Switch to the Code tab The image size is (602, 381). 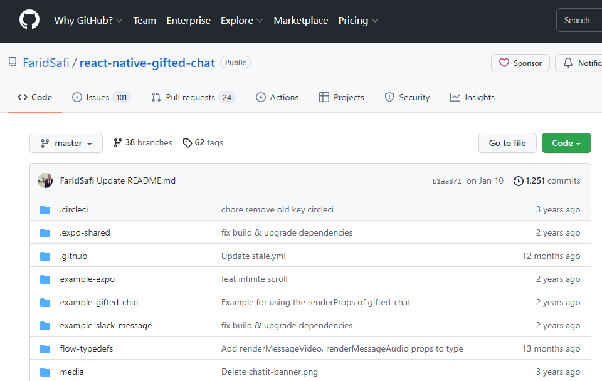coord(34,98)
